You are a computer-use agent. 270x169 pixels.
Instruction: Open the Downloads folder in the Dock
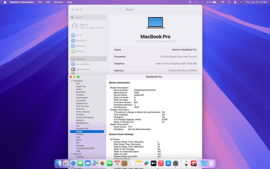pos(204,163)
